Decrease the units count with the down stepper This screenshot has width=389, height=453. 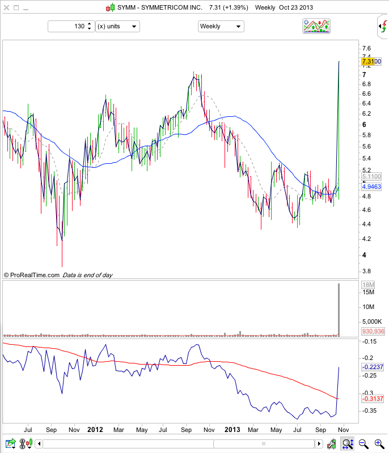tap(89, 28)
